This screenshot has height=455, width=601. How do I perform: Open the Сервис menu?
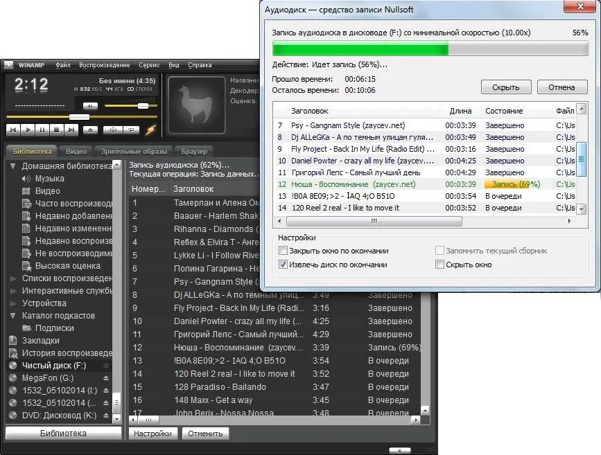point(149,64)
